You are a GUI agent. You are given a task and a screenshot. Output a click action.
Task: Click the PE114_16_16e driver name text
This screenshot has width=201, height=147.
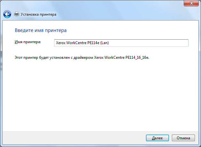(x=137, y=58)
